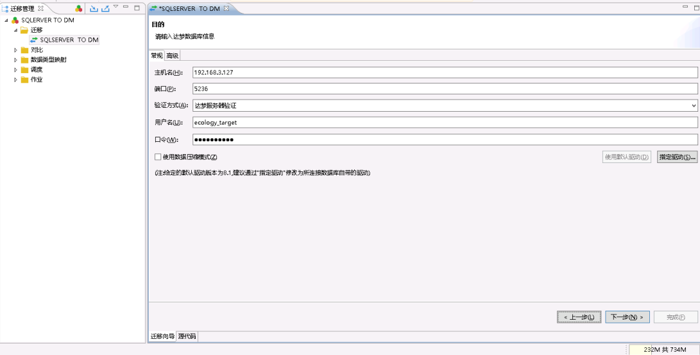700x355 pixels.
Task: Expand the 数据类型映射 folder
Action: pos(15,60)
